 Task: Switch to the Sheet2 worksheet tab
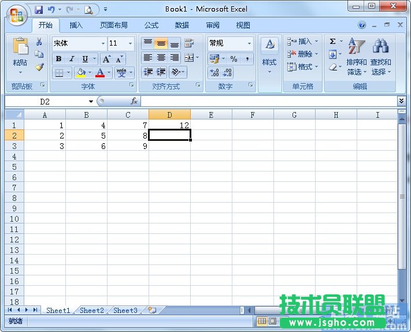point(91,310)
